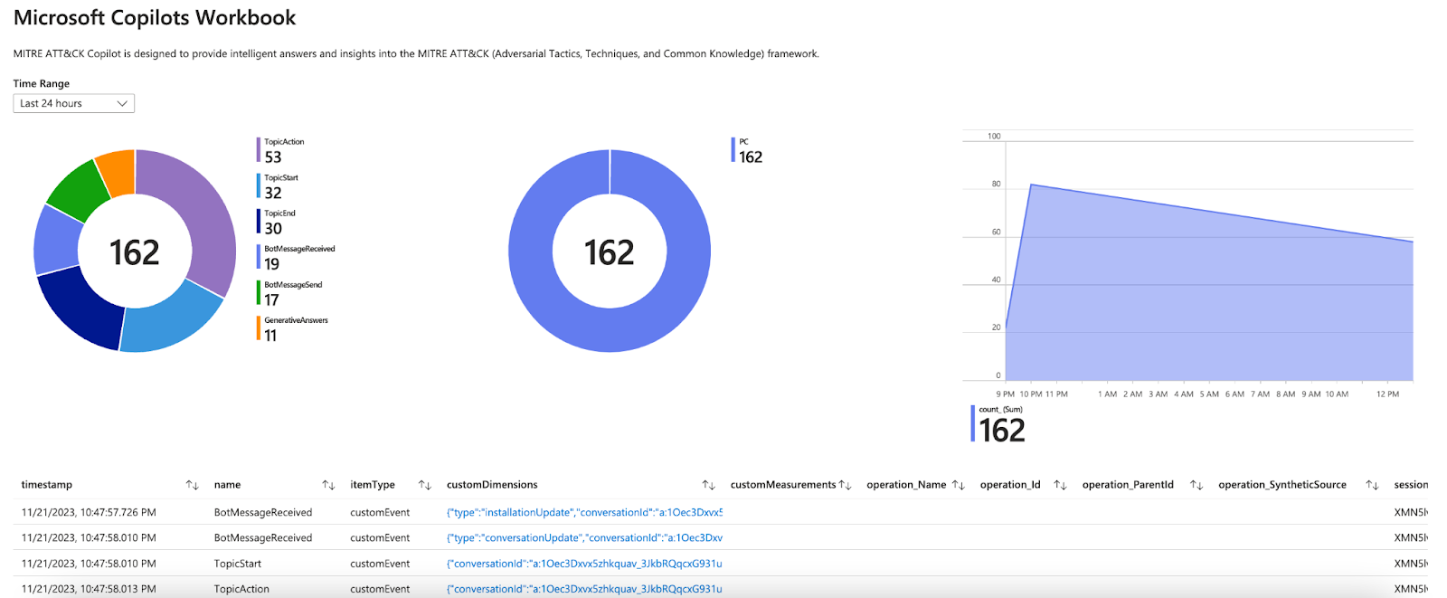The image size is (1447, 598).
Task: Select the first BotMessageReceived name cell
Action: pos(263,512)
